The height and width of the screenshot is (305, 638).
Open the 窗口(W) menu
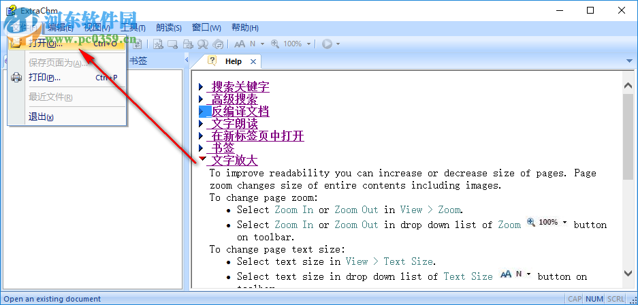pos(206,28)
